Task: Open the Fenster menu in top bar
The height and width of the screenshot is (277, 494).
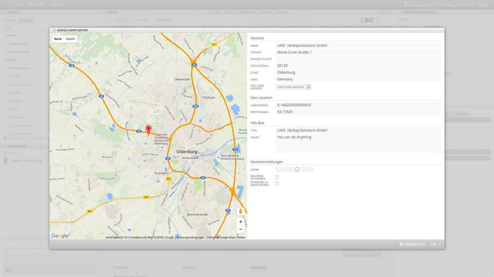Action: (x=37, y=5)
